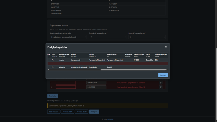This screenshot has height=122, width=217.
Task: Click the łódzkie cell
Action: [x=62, y=60]
